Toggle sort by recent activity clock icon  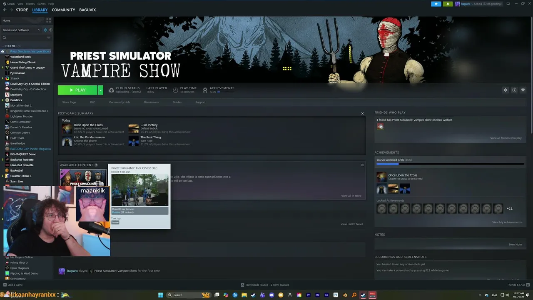(45, 30)
